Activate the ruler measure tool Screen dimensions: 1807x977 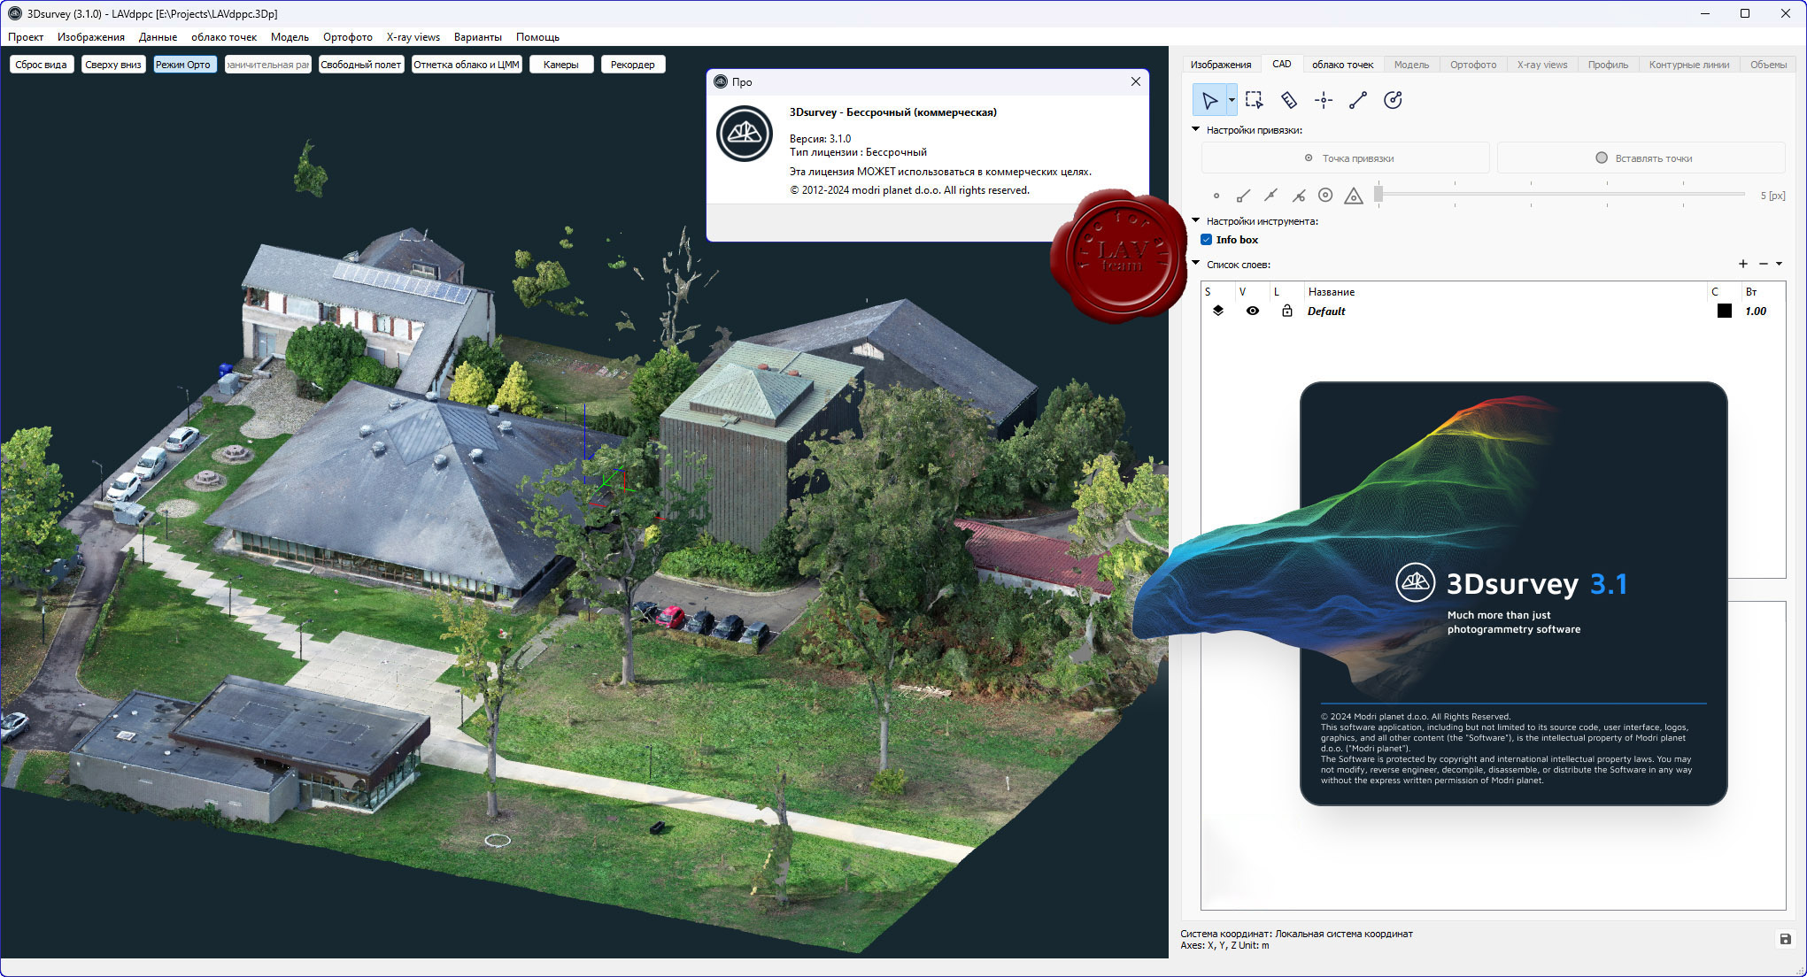click(1289, 100)
